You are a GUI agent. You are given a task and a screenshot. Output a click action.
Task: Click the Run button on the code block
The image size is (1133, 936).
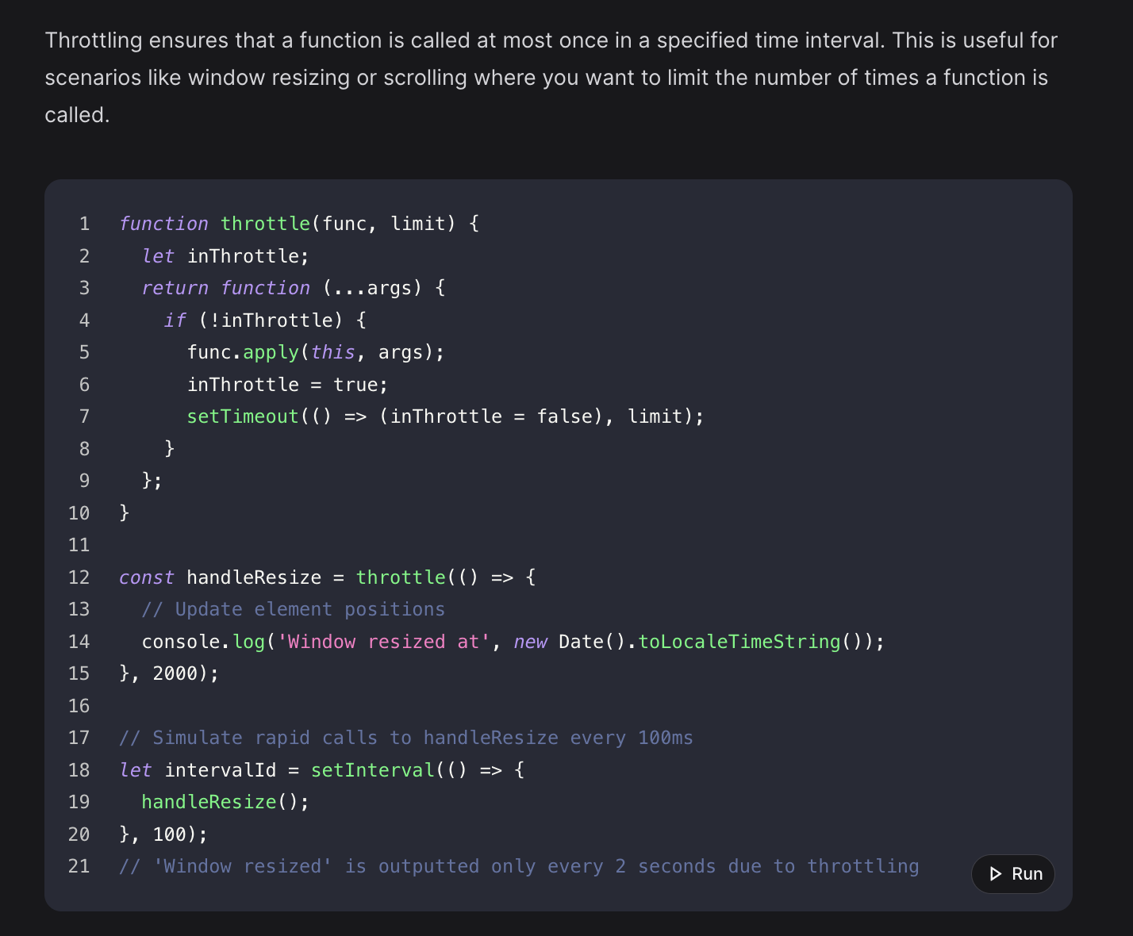tap(1012, 873)
